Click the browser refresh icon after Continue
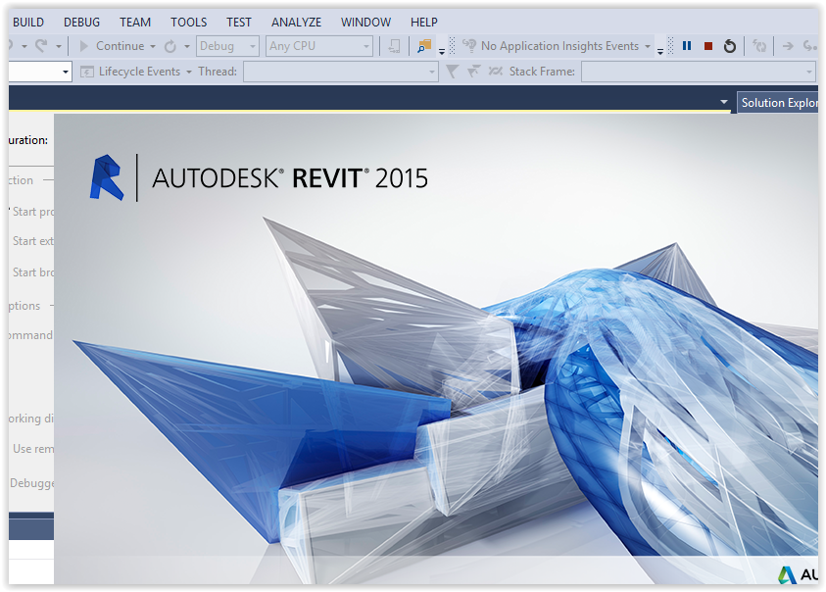Screen dimensions: 826x592 pos(170,46)
